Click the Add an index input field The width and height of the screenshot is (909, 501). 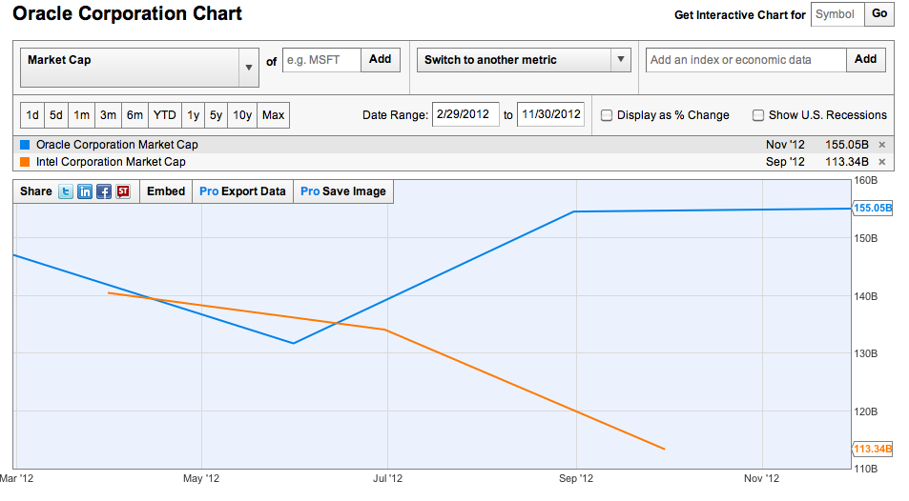(x=746, y=60)
